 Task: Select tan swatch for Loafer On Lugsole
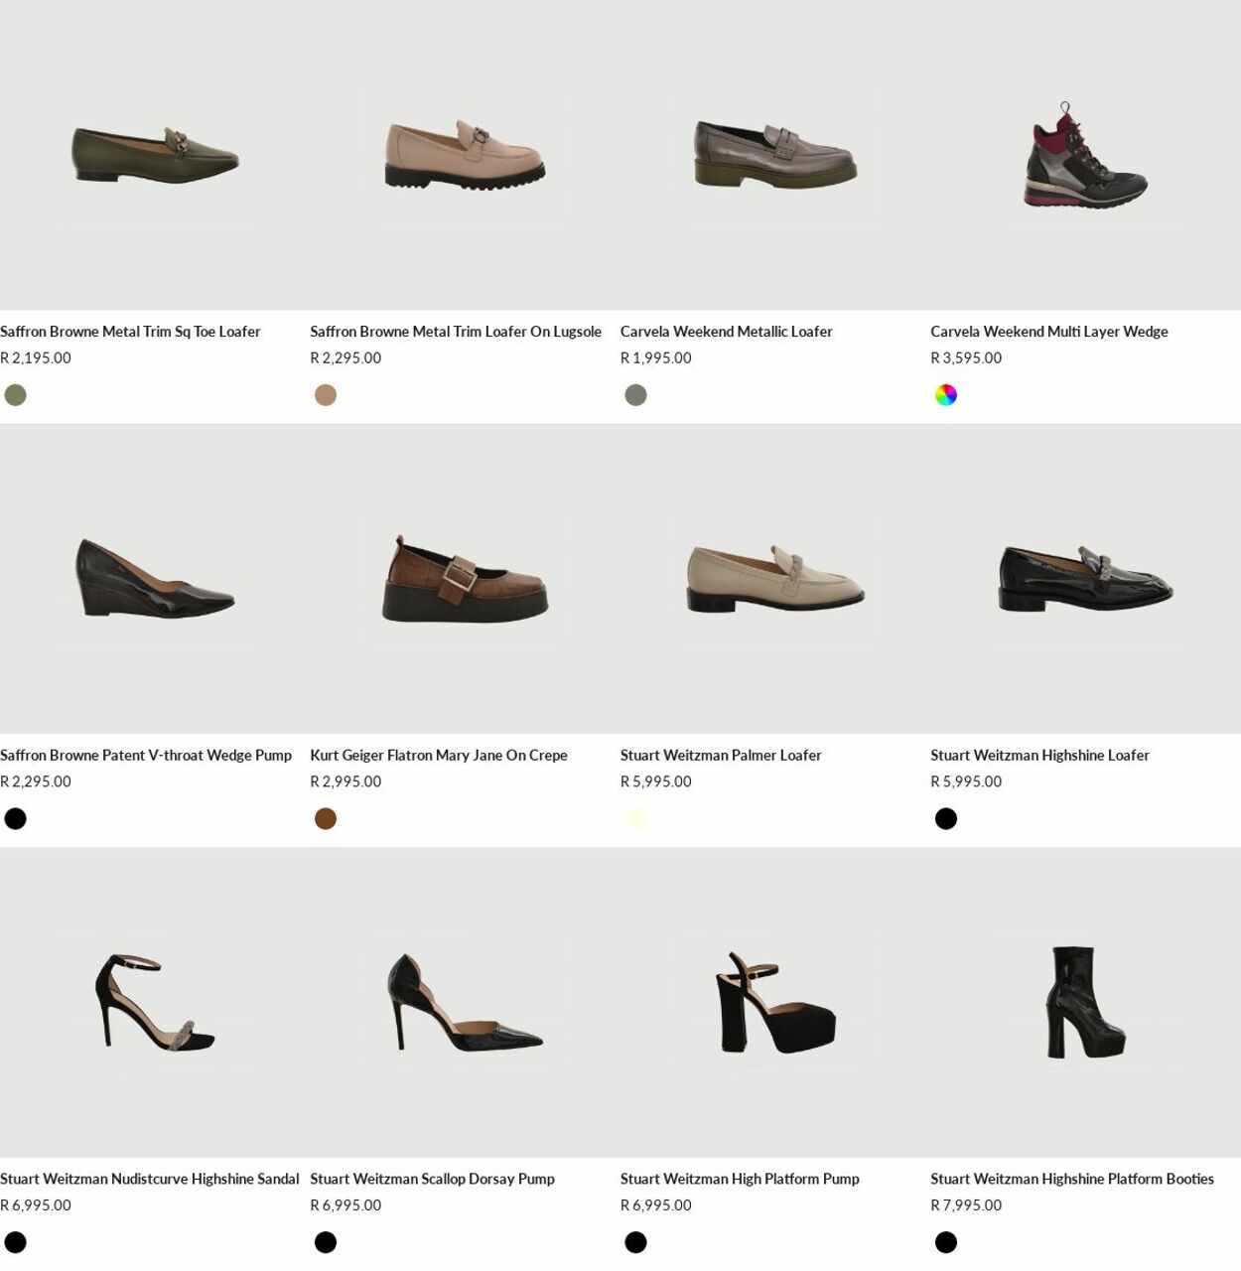(326, 395)
